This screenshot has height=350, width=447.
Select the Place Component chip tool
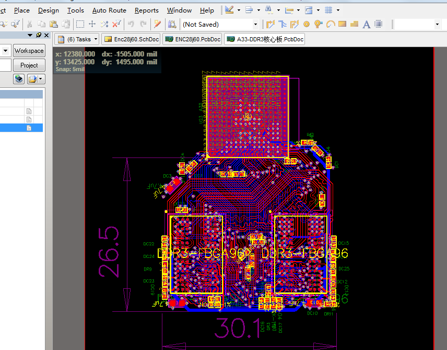(x=378, y=24)
